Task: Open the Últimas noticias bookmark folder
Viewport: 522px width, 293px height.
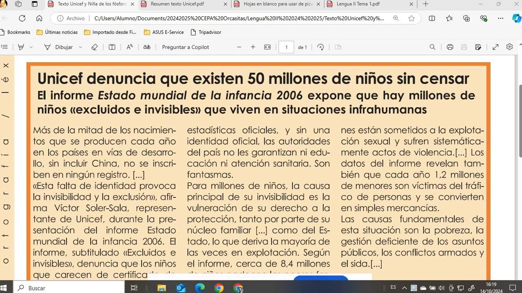Action: click(57, 32)
